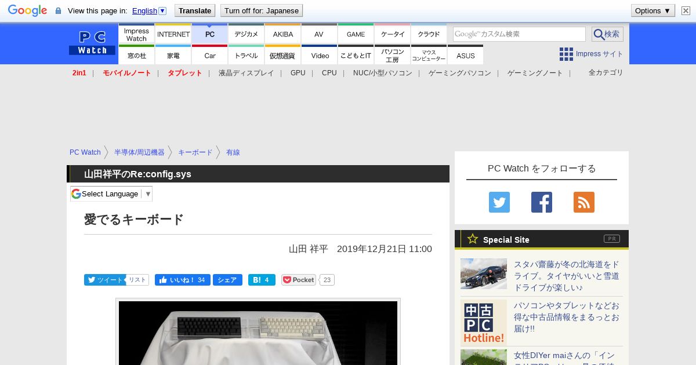
Task: Turn off translation for Japanese
Action: point(262,10)
